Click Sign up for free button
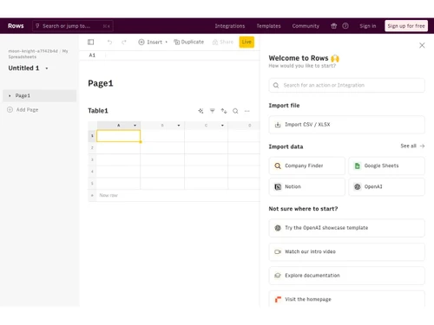The image size is (434, 325). (x=406, y=26)
